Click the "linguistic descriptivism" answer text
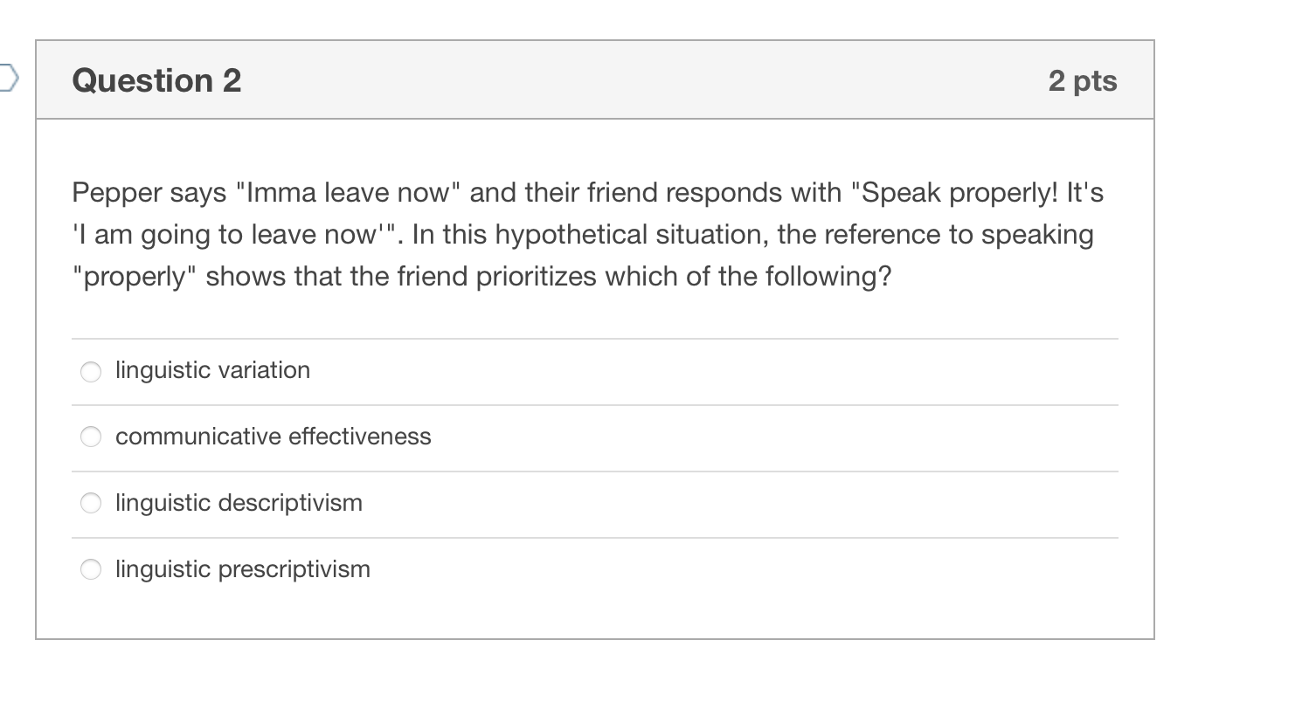The width and height of the screenshot is (1316, 702). (239, 503)
